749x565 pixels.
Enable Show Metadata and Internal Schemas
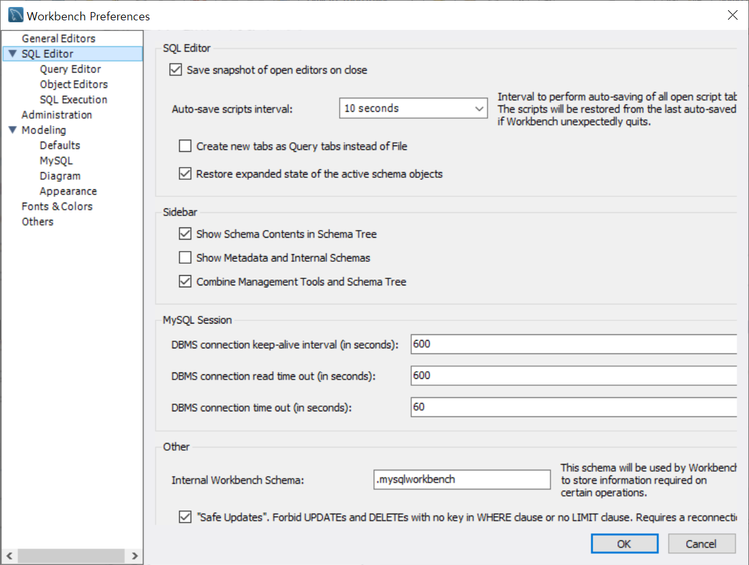tap(185, 257)
